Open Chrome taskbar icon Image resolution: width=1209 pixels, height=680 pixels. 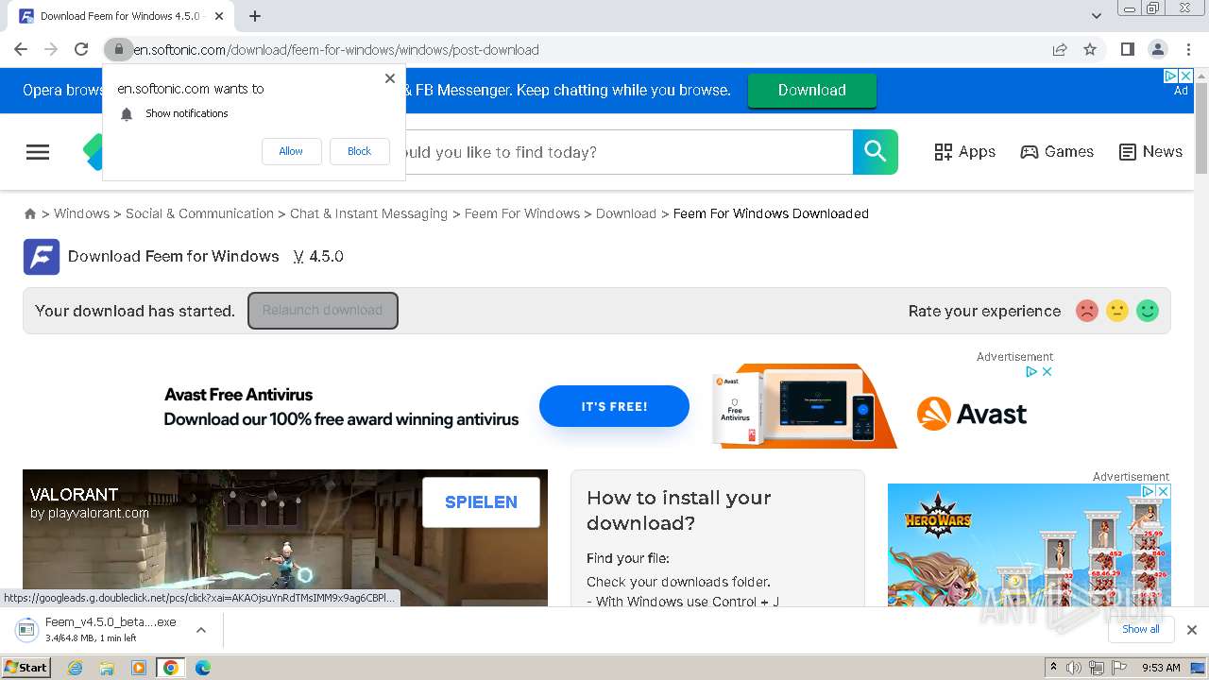171,668
